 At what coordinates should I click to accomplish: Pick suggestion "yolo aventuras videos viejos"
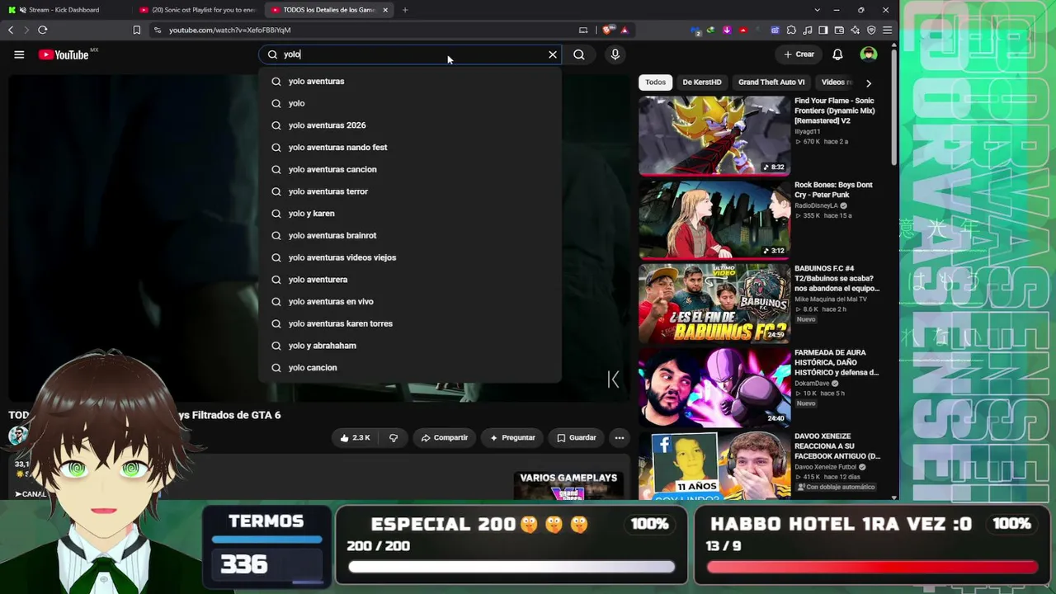(409, 257)
